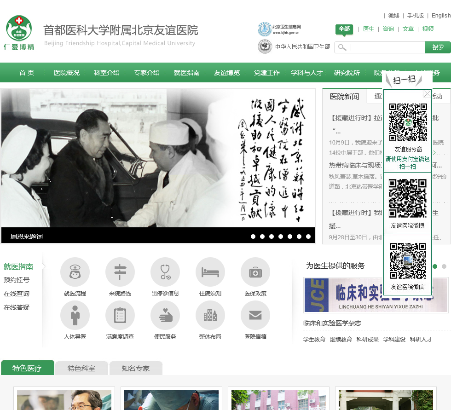This screenshot has width=451, height=410.
Task: Open the 住院须知 bed icon
Action: click(x=210, y=271)
